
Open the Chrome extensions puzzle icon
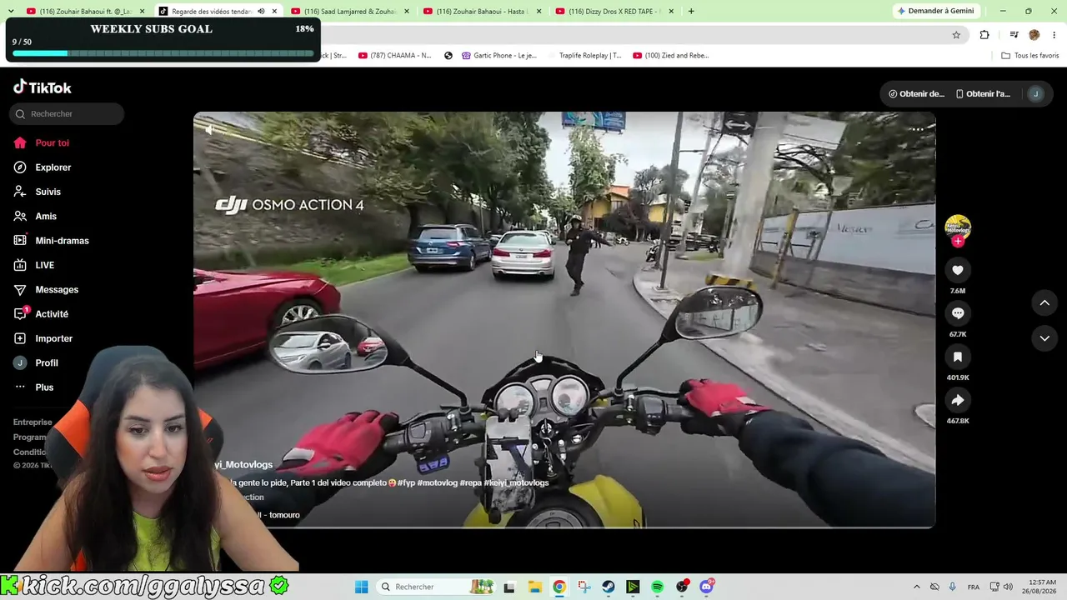pyautogui.click(x=984, y=35)
